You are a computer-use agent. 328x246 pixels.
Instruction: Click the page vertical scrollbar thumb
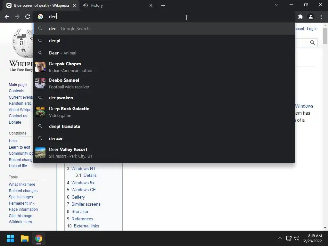point(325,36)
